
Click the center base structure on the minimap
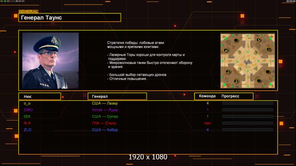[x=247, y=62]
